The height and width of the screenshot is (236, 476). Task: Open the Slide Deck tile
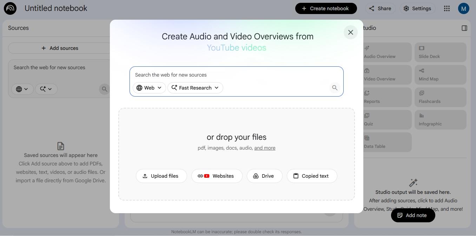441,52
